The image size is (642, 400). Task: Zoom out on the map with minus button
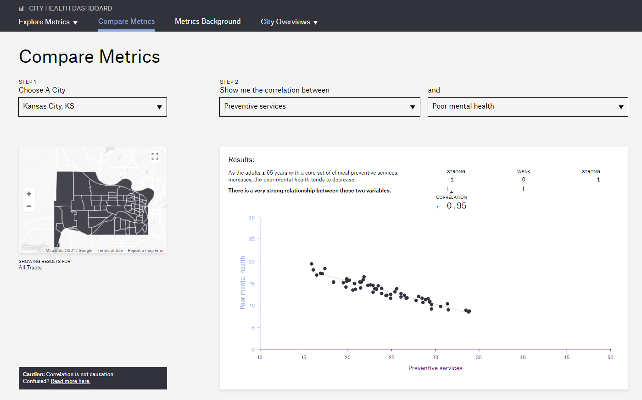(29, 206)
